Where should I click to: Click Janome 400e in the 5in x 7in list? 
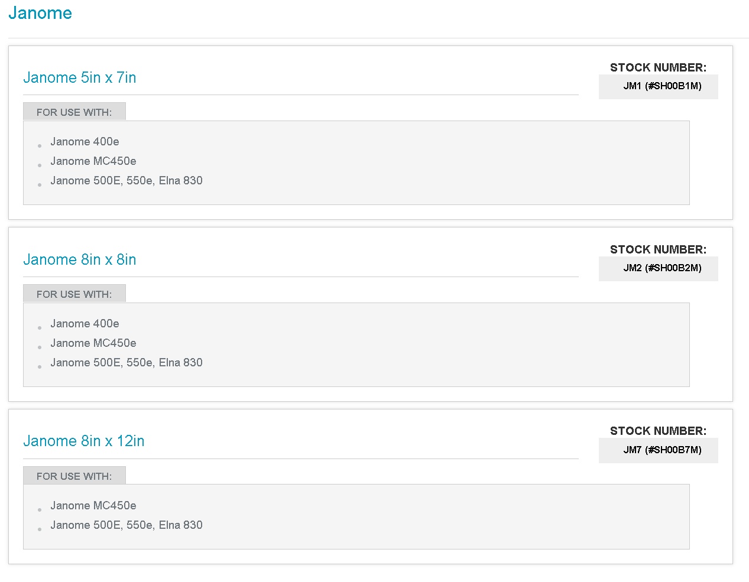85,142
